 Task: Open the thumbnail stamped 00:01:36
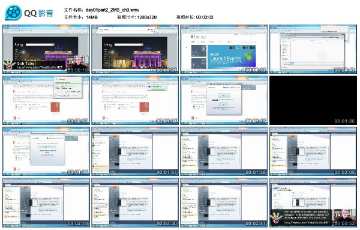(46, 151)
